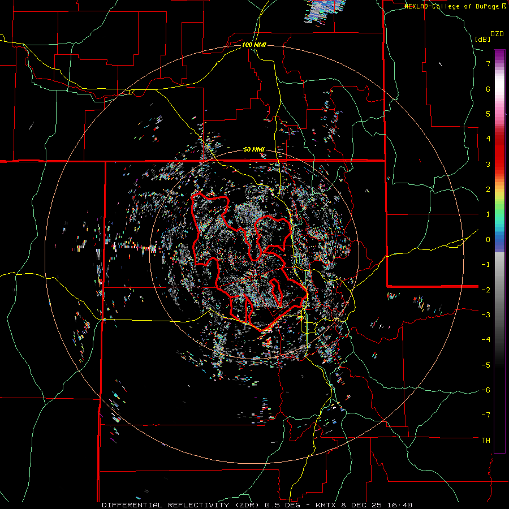Click the 2 value on the scale

pyautogui.click(x=488, y=189)
